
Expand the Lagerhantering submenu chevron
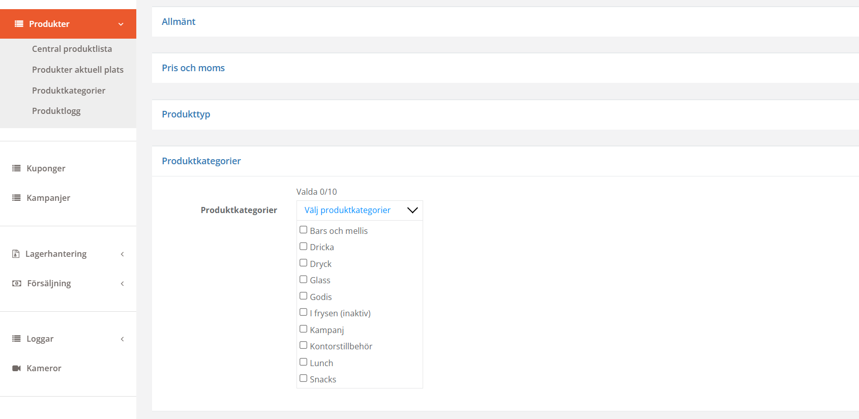(x=122, y=254)
